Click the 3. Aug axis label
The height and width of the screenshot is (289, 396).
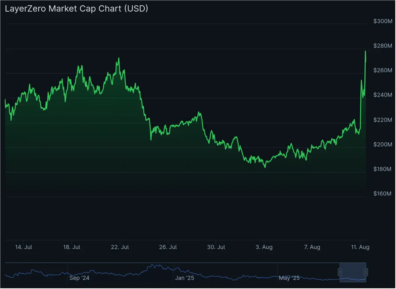click(x=264, y=247)
